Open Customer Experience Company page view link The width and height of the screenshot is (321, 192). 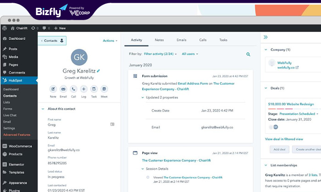point(176,160)
